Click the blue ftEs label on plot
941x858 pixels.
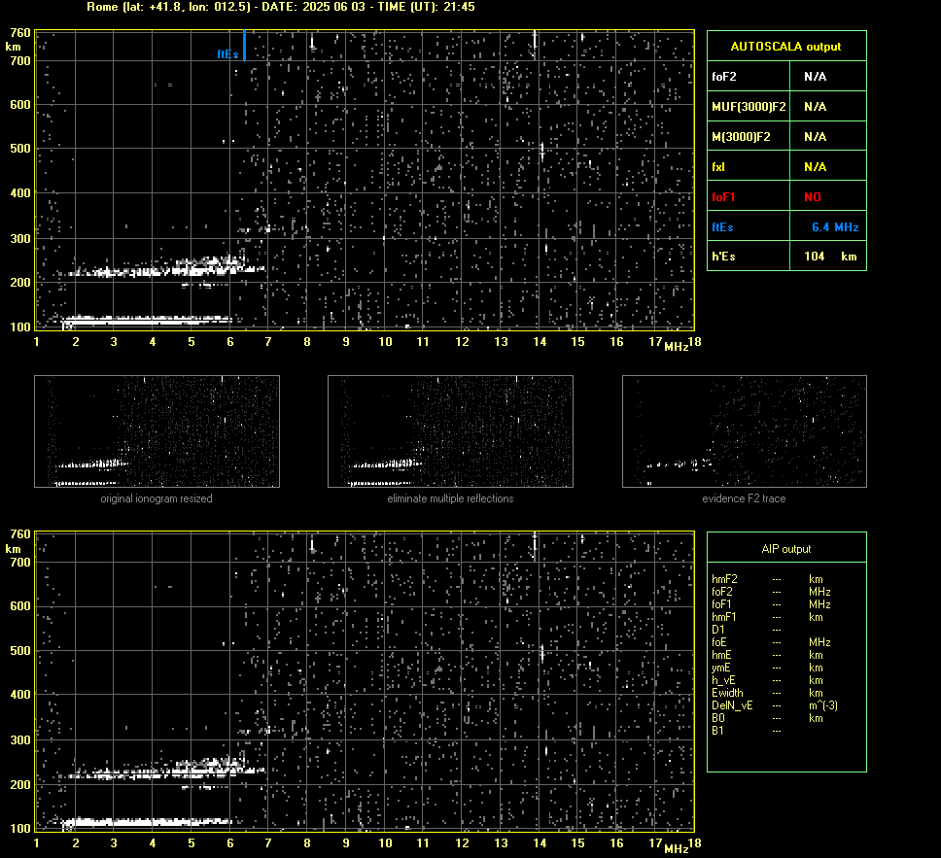click(x=227, y=54)
